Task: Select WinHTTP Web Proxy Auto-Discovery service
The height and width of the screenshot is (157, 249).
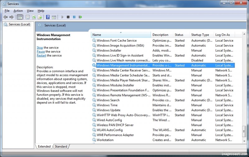Action: click(x=163, y=115)
